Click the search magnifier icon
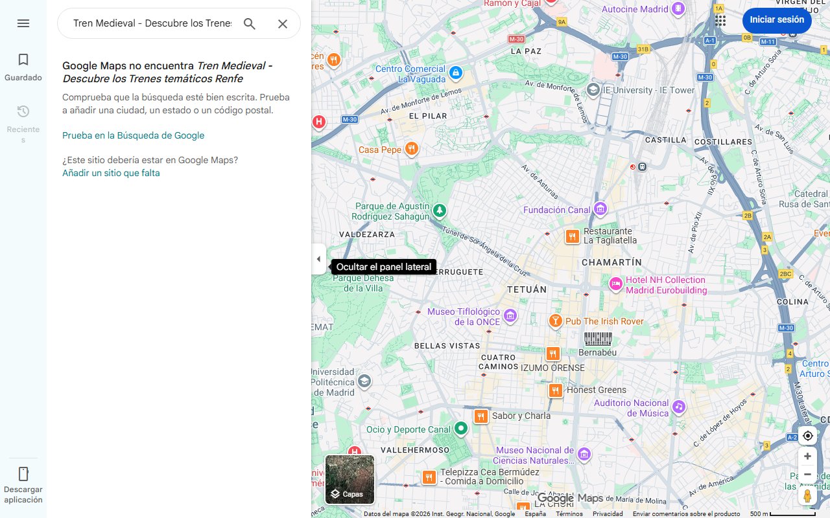 pos(250,23)
